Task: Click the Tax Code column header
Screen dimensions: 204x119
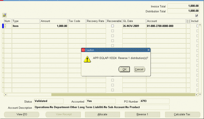Action: (x=77, y=21)
